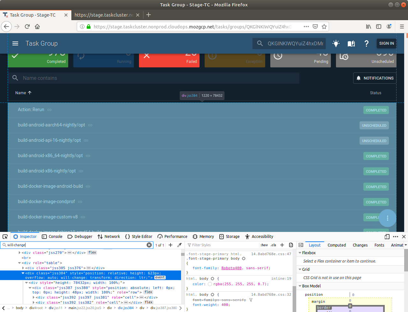Open Taskcluster documentation via book icon
408x312 pixels.
coord(351,43)
